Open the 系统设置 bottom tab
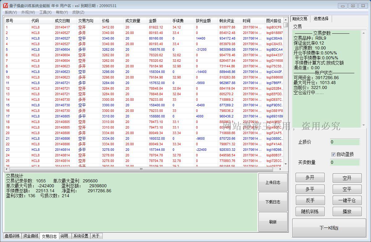Viewport: 371px width, 242px height. click(81, 236)
